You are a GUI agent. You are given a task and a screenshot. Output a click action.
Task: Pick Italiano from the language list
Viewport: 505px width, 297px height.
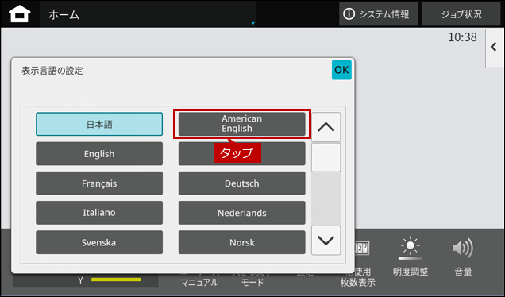tap(99, 213)
